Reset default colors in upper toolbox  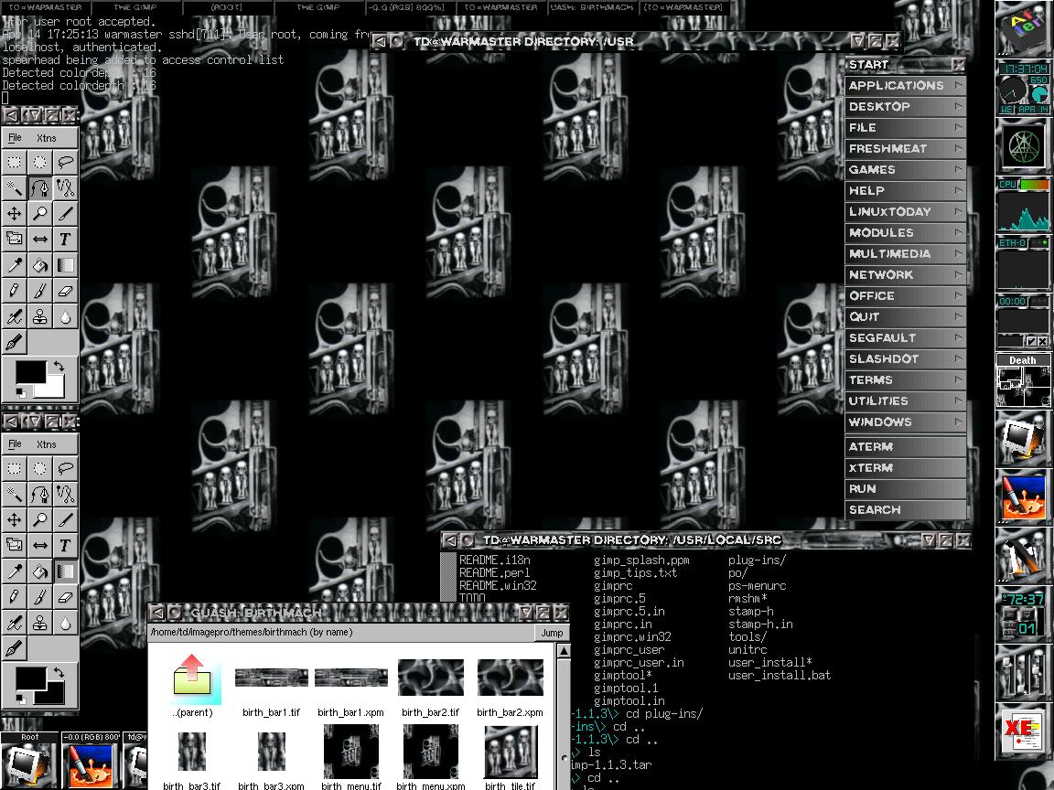[x=21, y=392]
